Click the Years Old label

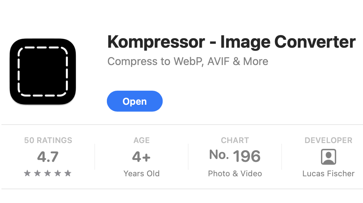coord(141,174)
